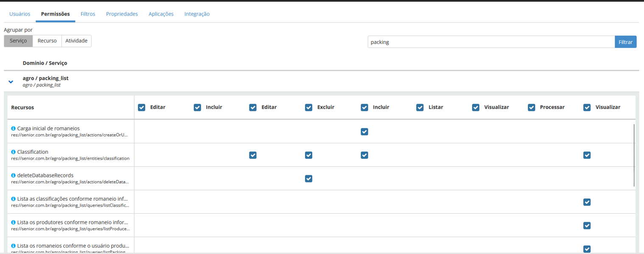Group permissions by Recurso

pos(47,41)
